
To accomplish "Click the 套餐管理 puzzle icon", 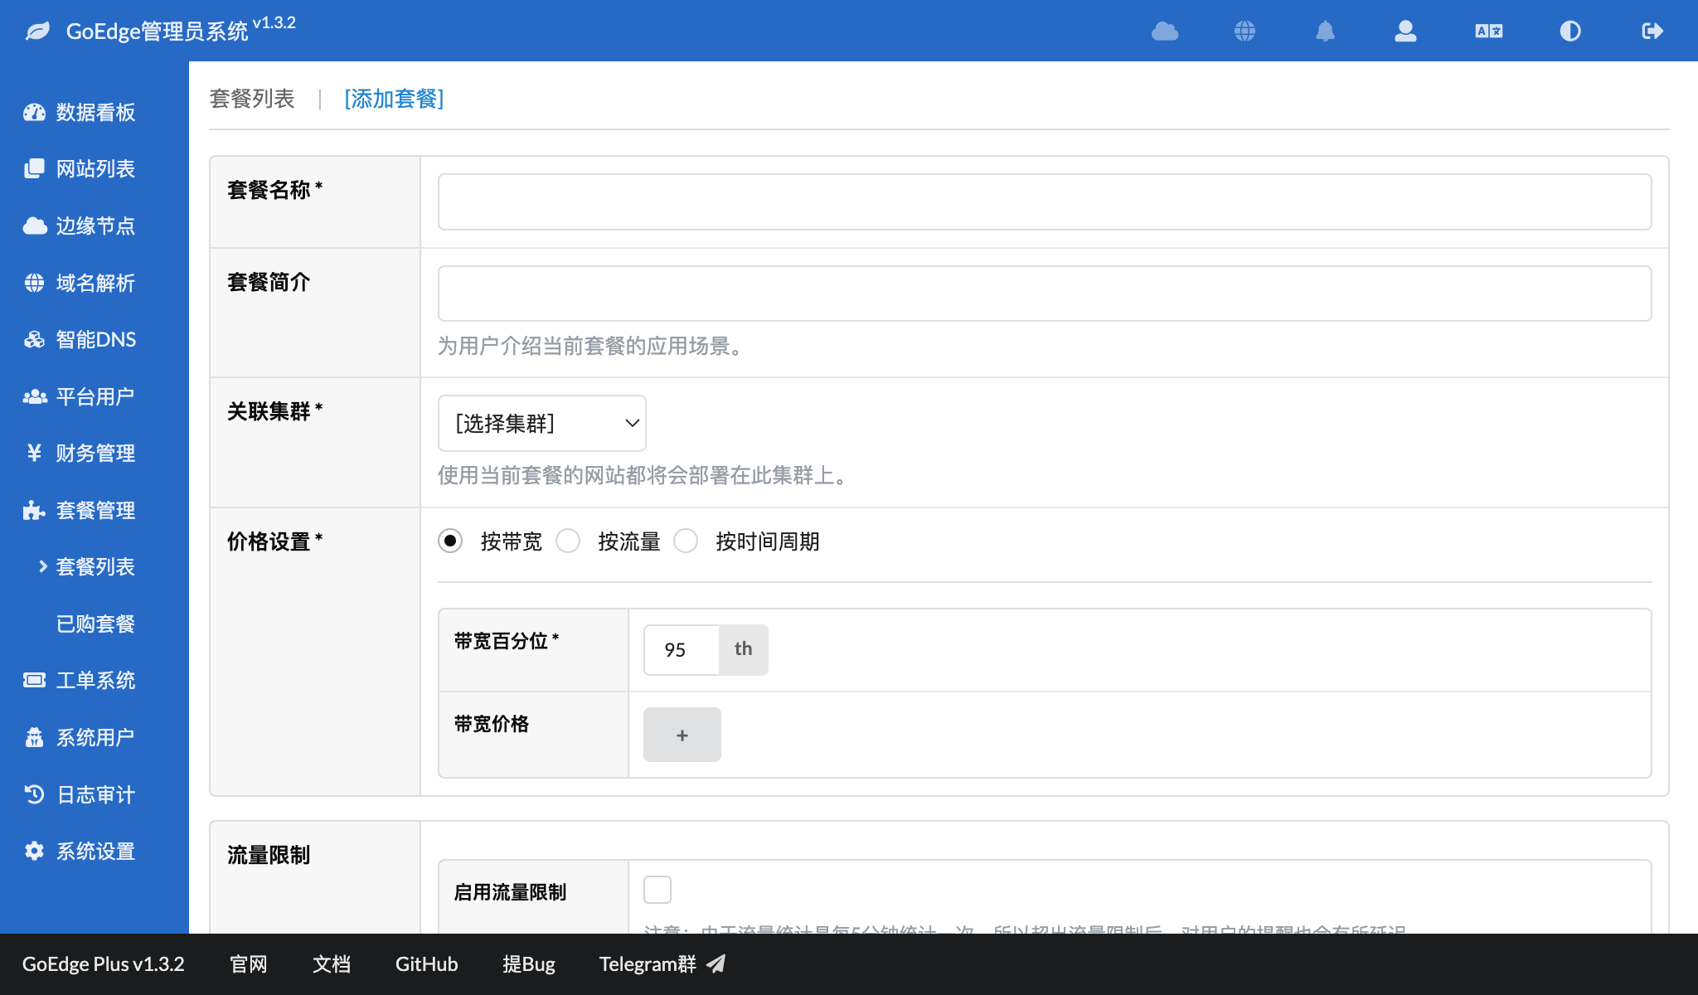I will pyautogui.click(x=34, y=510).
